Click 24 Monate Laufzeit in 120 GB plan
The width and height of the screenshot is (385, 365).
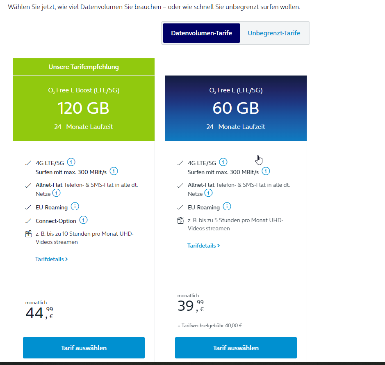point(84,127)
